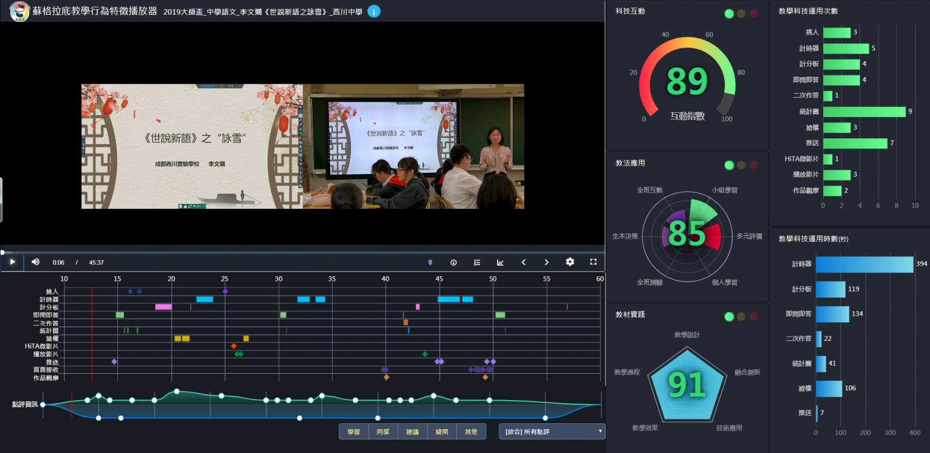The image size is (930, 453).
Task: Select the 建議 comment tab
Action: pos(412,431)
